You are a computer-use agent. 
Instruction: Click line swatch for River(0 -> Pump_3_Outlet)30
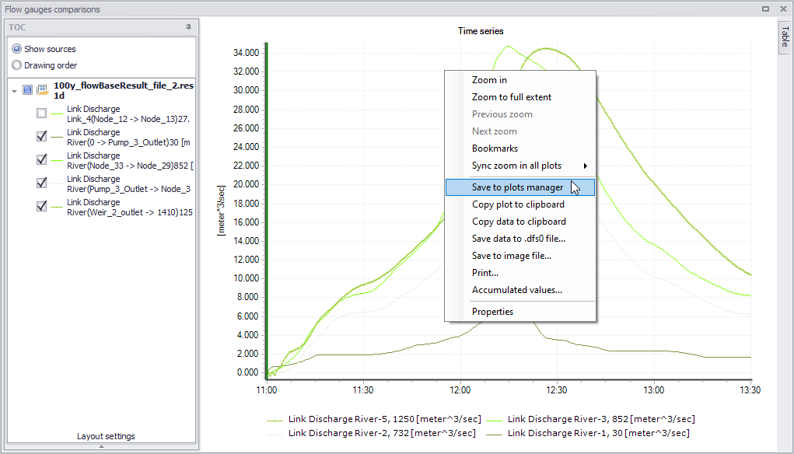point(57,137)
